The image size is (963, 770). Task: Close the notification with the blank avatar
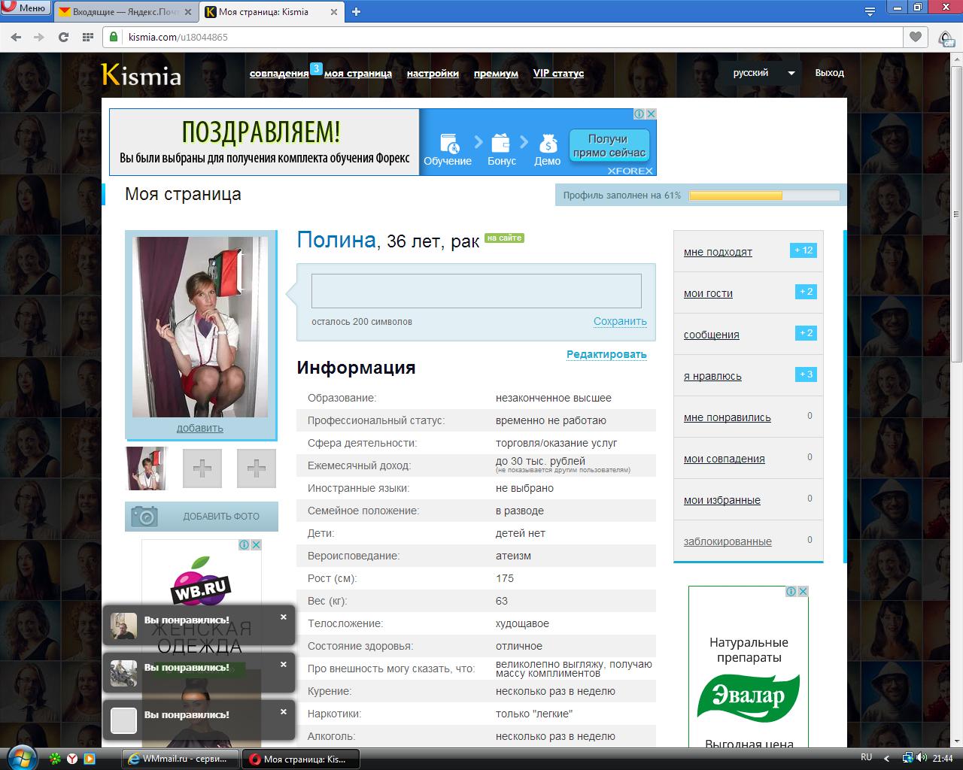284,711
